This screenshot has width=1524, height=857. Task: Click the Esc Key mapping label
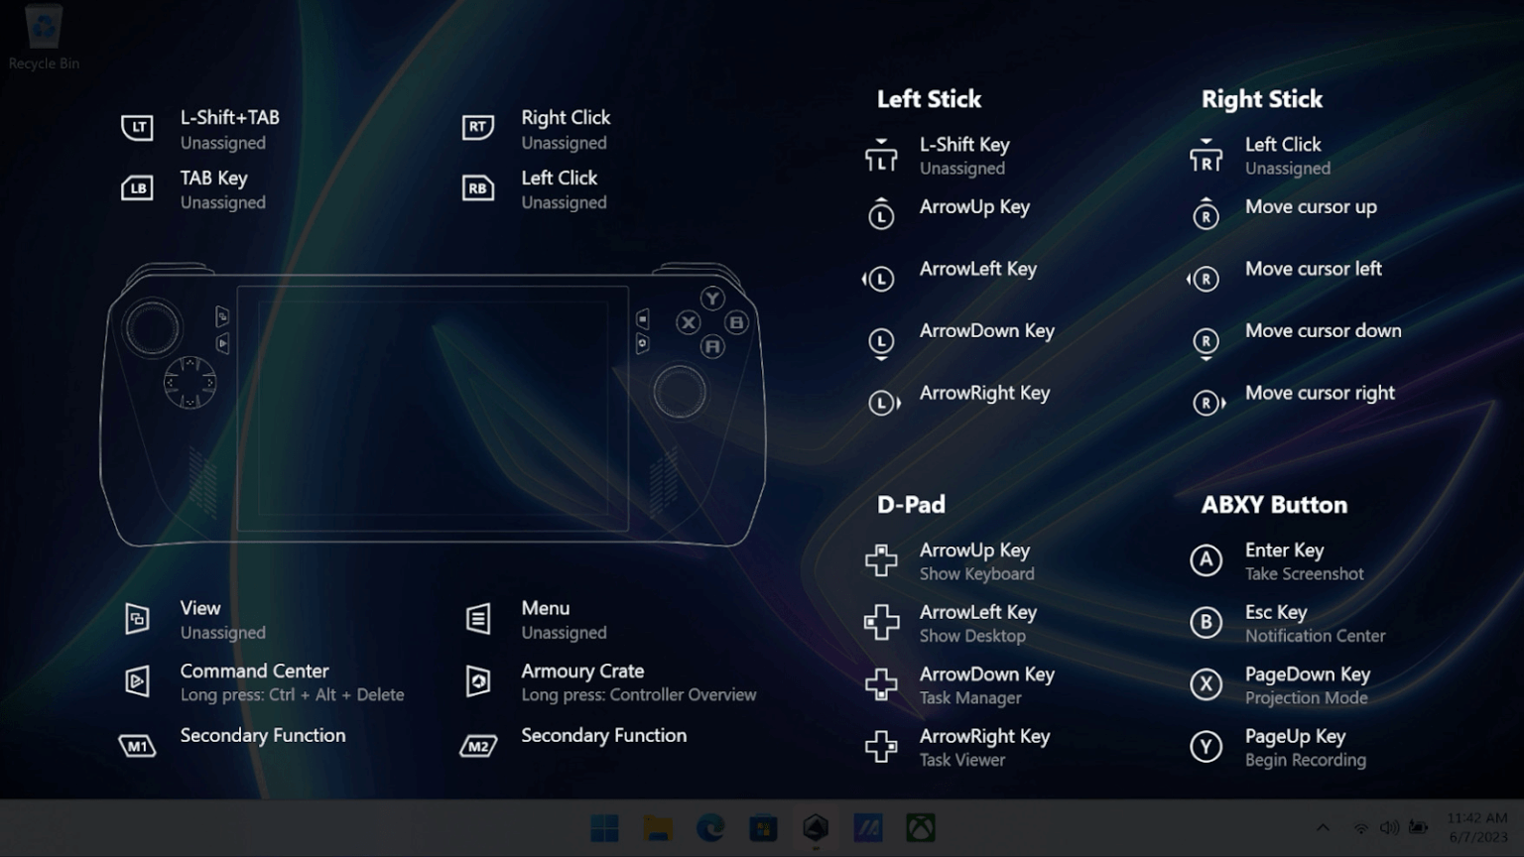coord(1276,612)
